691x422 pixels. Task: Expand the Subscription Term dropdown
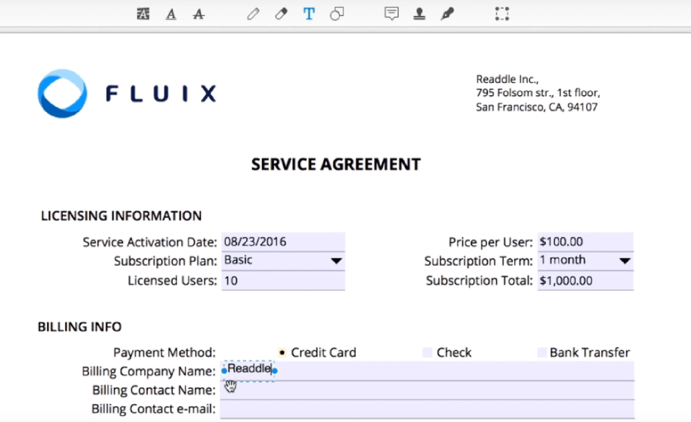625,261
